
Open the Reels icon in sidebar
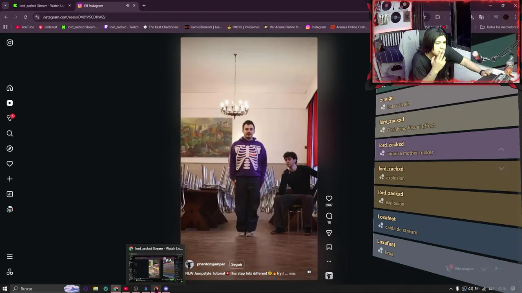[10, 103]
